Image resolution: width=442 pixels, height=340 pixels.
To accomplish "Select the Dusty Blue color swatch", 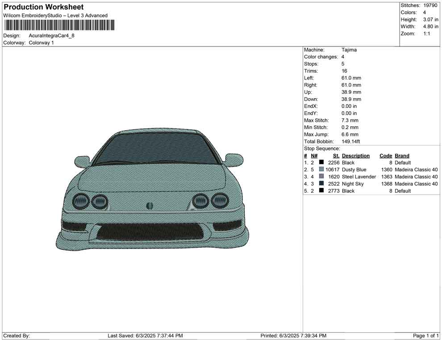I will tap(321, 170).
